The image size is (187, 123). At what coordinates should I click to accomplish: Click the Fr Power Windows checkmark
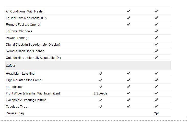click(x=156, y=31)
